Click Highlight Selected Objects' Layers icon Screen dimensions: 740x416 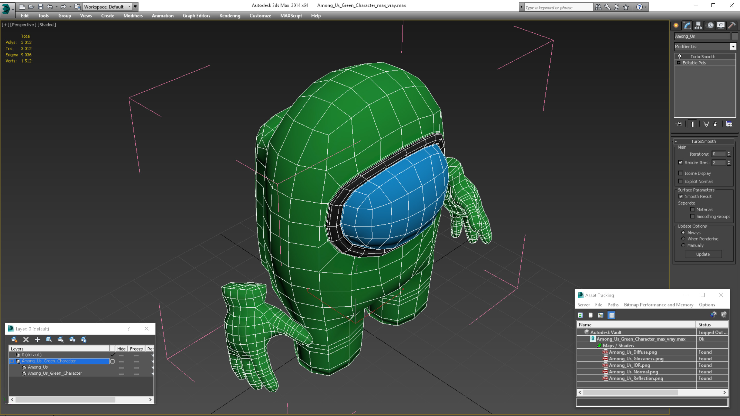(x=61, y=340)
